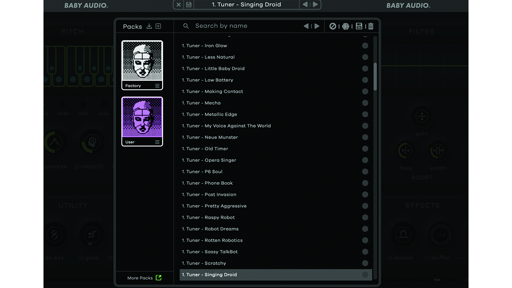
Task: Select preset Tuner - P6 Soul
Action: pyautogui.click(x=276, y=172)
